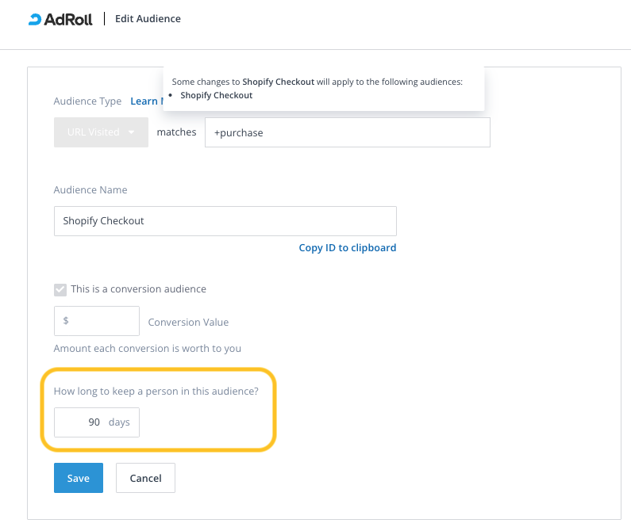This screenshot has width=631, height=531.
Task: Copy the audience ID to clipboard
Action: coord(347,248)
